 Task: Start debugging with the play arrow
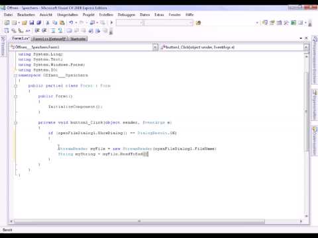pos(111,22)
